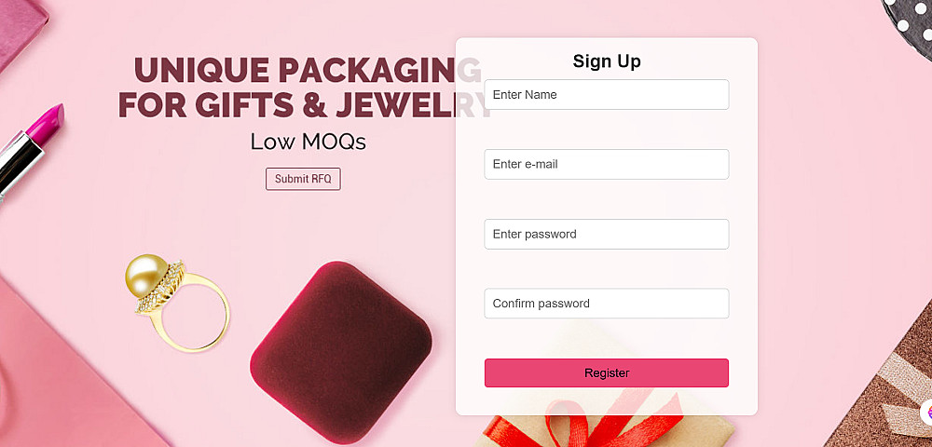Click the Low MOQs subtitle

(x=308, y=142)
